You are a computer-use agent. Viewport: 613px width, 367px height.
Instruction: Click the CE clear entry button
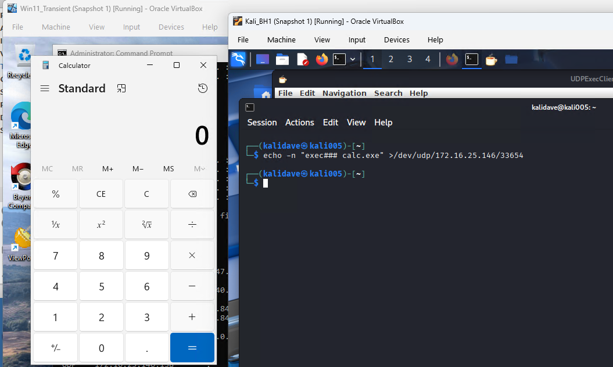pyautogui.click(x=101, y=194)
